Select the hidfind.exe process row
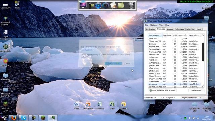Image resolution: width=215 pixels, height=121 pixels. pos(174,57)
